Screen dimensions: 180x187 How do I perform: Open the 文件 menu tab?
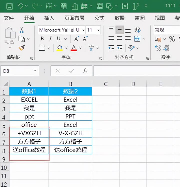(9, 18)
